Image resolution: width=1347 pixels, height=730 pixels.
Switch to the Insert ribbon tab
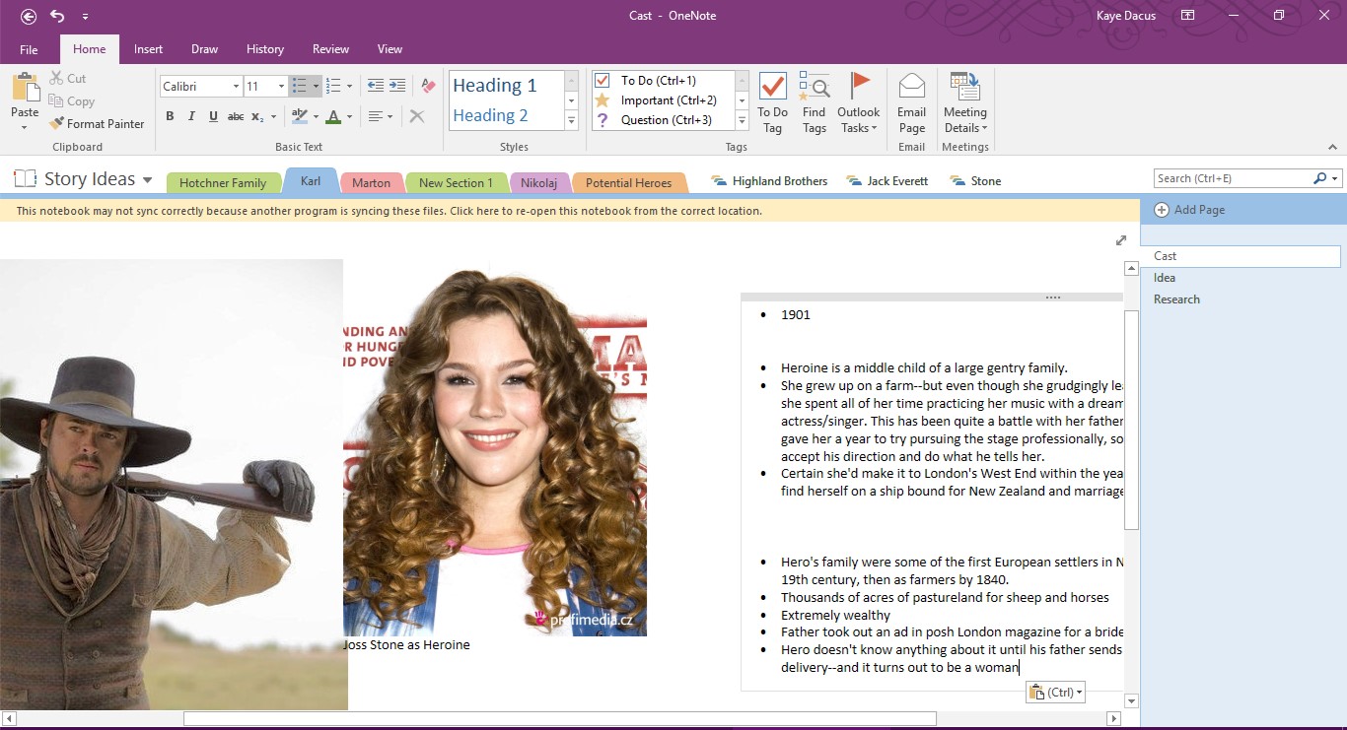148,49
